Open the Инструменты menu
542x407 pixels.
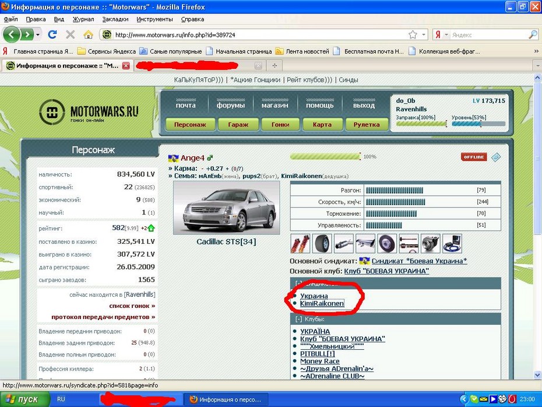(x=154, y=19)
